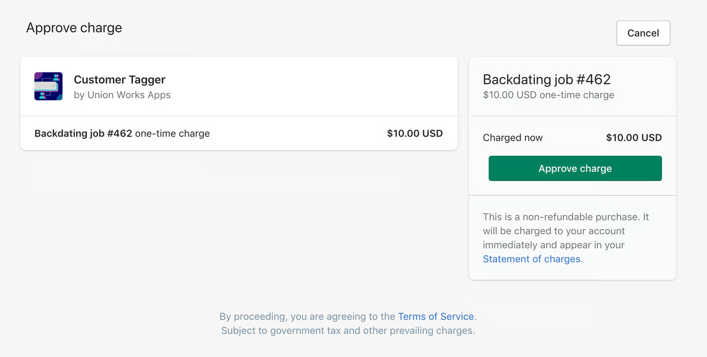Viewport: 707px width, 357px height.
Task: Click the '$10.00 USD one-time charge' subtitle
Action: pyautogui.click(x=548, y=95)
